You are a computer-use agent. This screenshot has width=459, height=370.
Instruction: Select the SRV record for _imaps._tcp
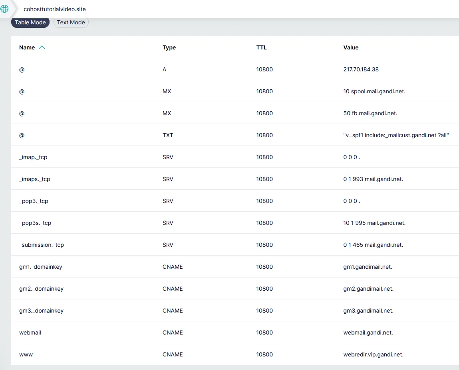point(168,179)
